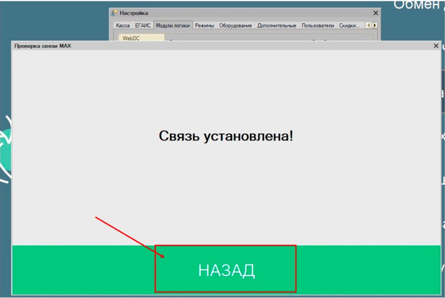The height and width of the screenshot is (298, 445).
Task: Click the Связь установлена! message
Action: [226, 136]
